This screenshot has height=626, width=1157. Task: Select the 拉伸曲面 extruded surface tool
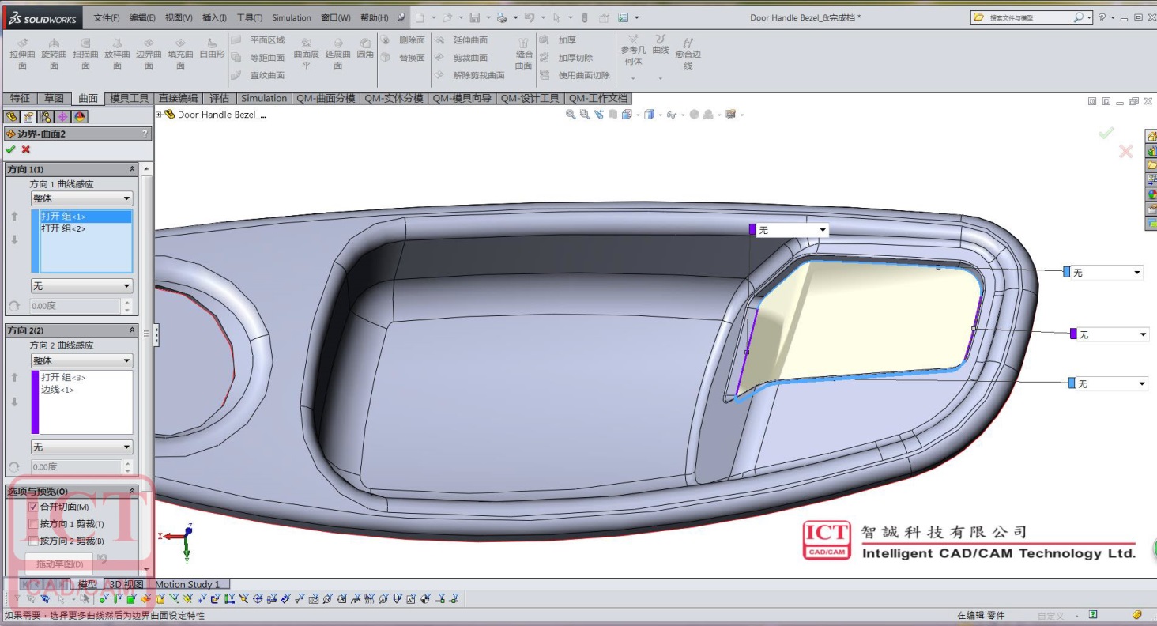22,52
